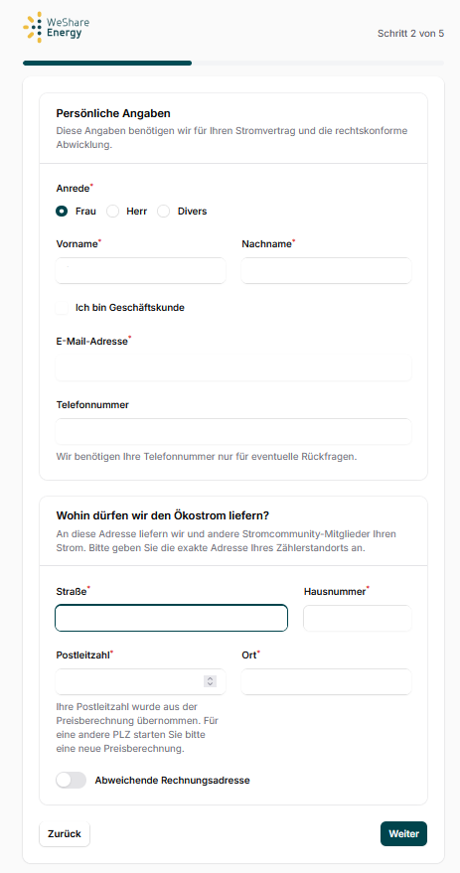Viewport: 460px width, 873px height.
Task: Click the step progress bar
Action: pos(233,63)
